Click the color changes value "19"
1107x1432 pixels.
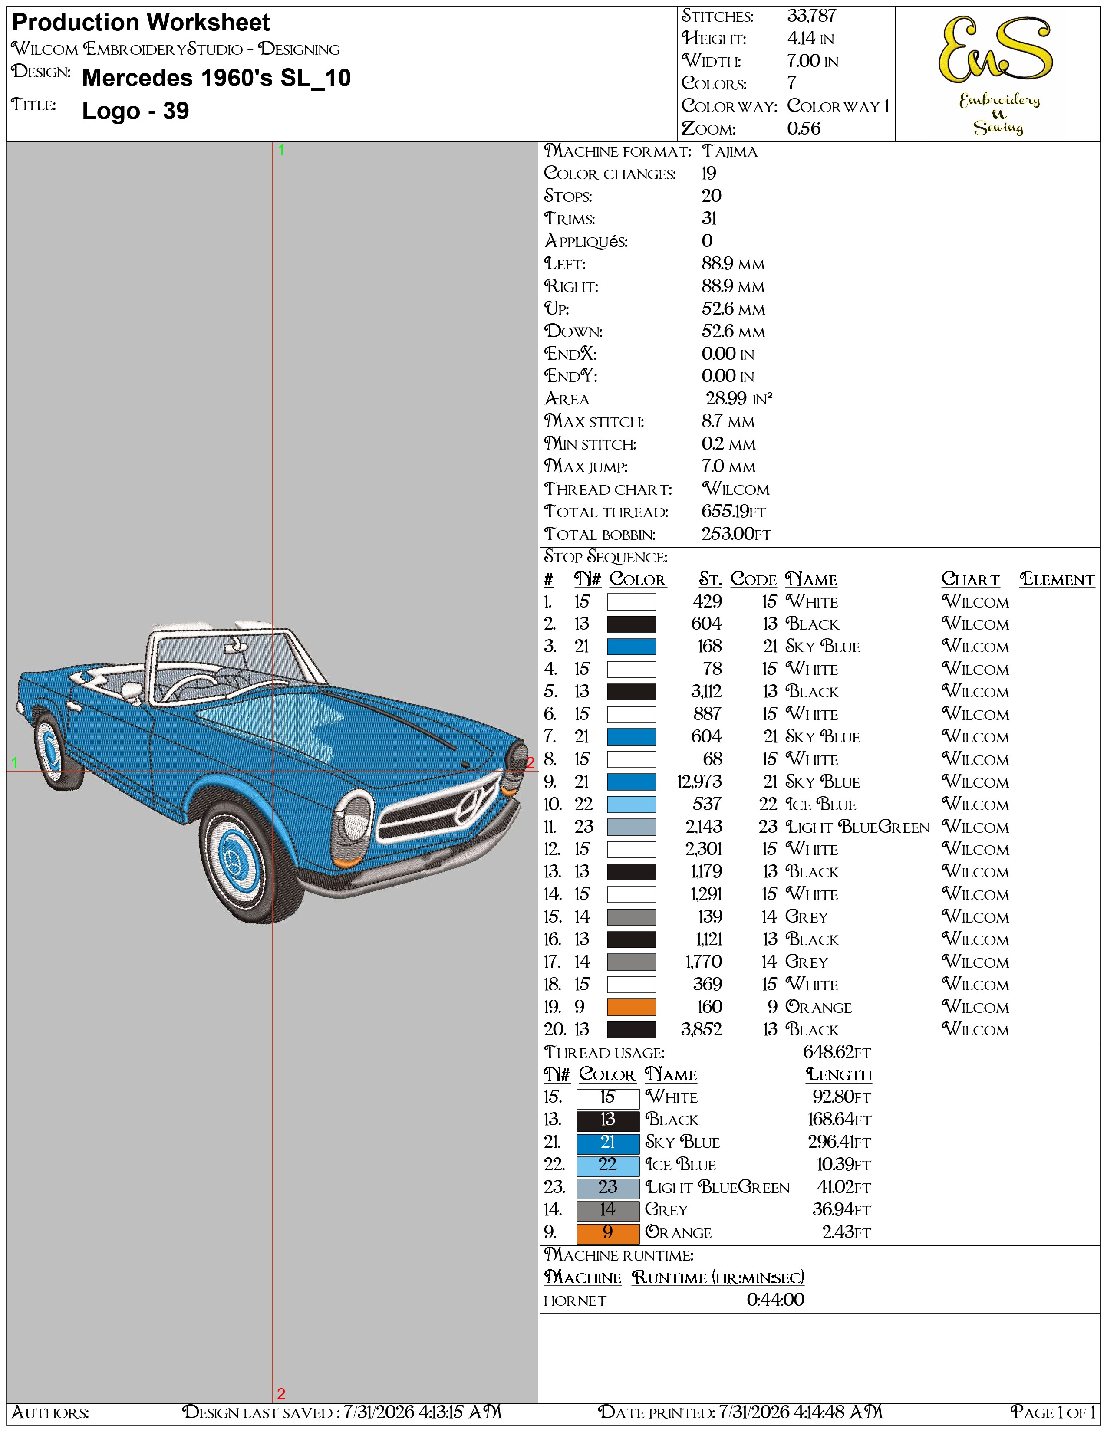(709, 174)
